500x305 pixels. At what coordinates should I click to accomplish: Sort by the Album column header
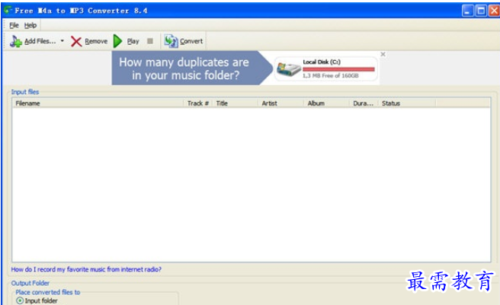(326, 103)
